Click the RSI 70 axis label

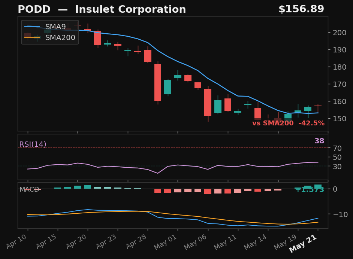338,148
